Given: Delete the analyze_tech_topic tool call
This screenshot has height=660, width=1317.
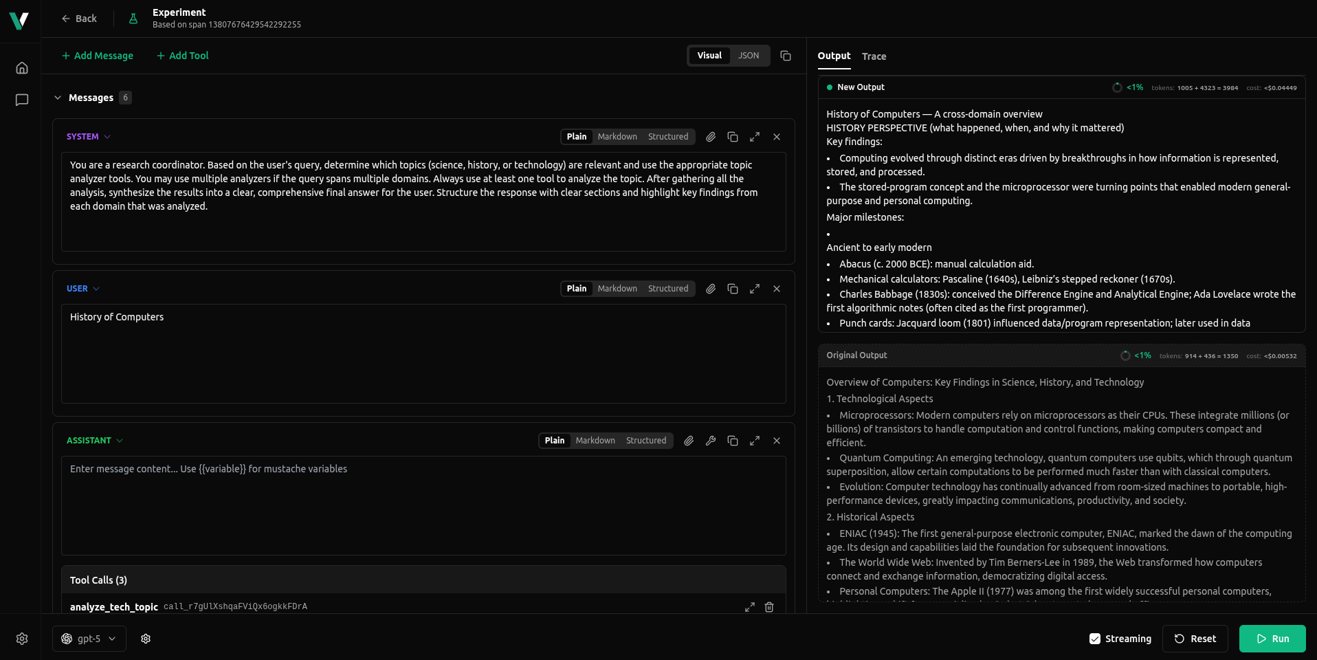Looking at the screenshot, I should click(769, 607).
